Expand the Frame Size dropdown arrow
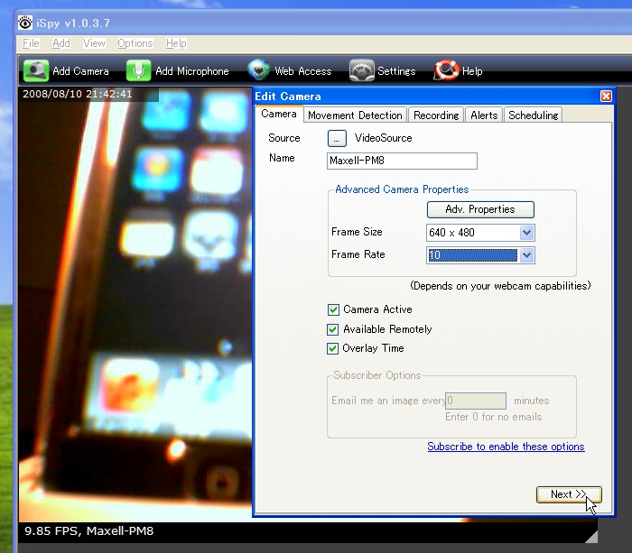Screen dimensions: 632x553 coord(526,233)
